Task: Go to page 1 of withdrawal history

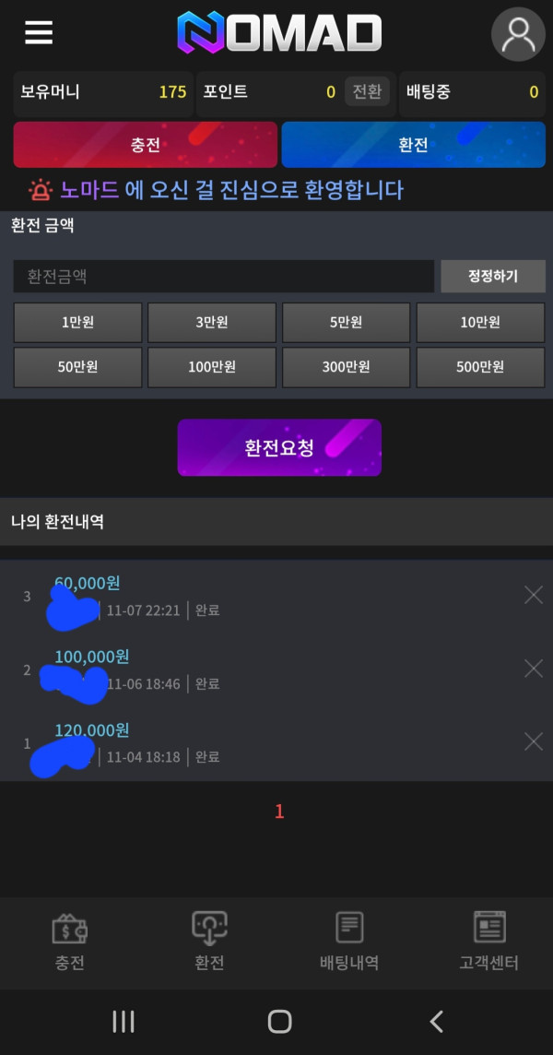Action: tap(279, 812)
